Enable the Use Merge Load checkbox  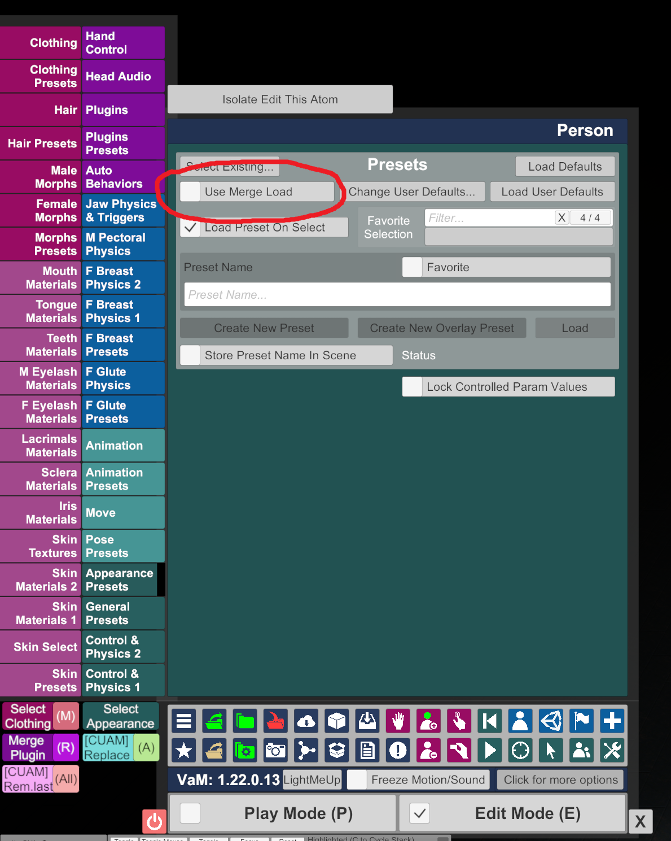(x=190, y=191)
